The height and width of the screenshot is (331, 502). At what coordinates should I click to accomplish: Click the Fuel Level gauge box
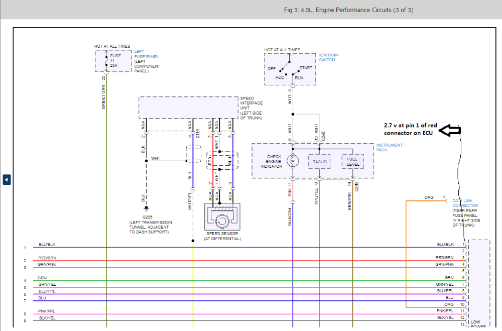[353, 161]
